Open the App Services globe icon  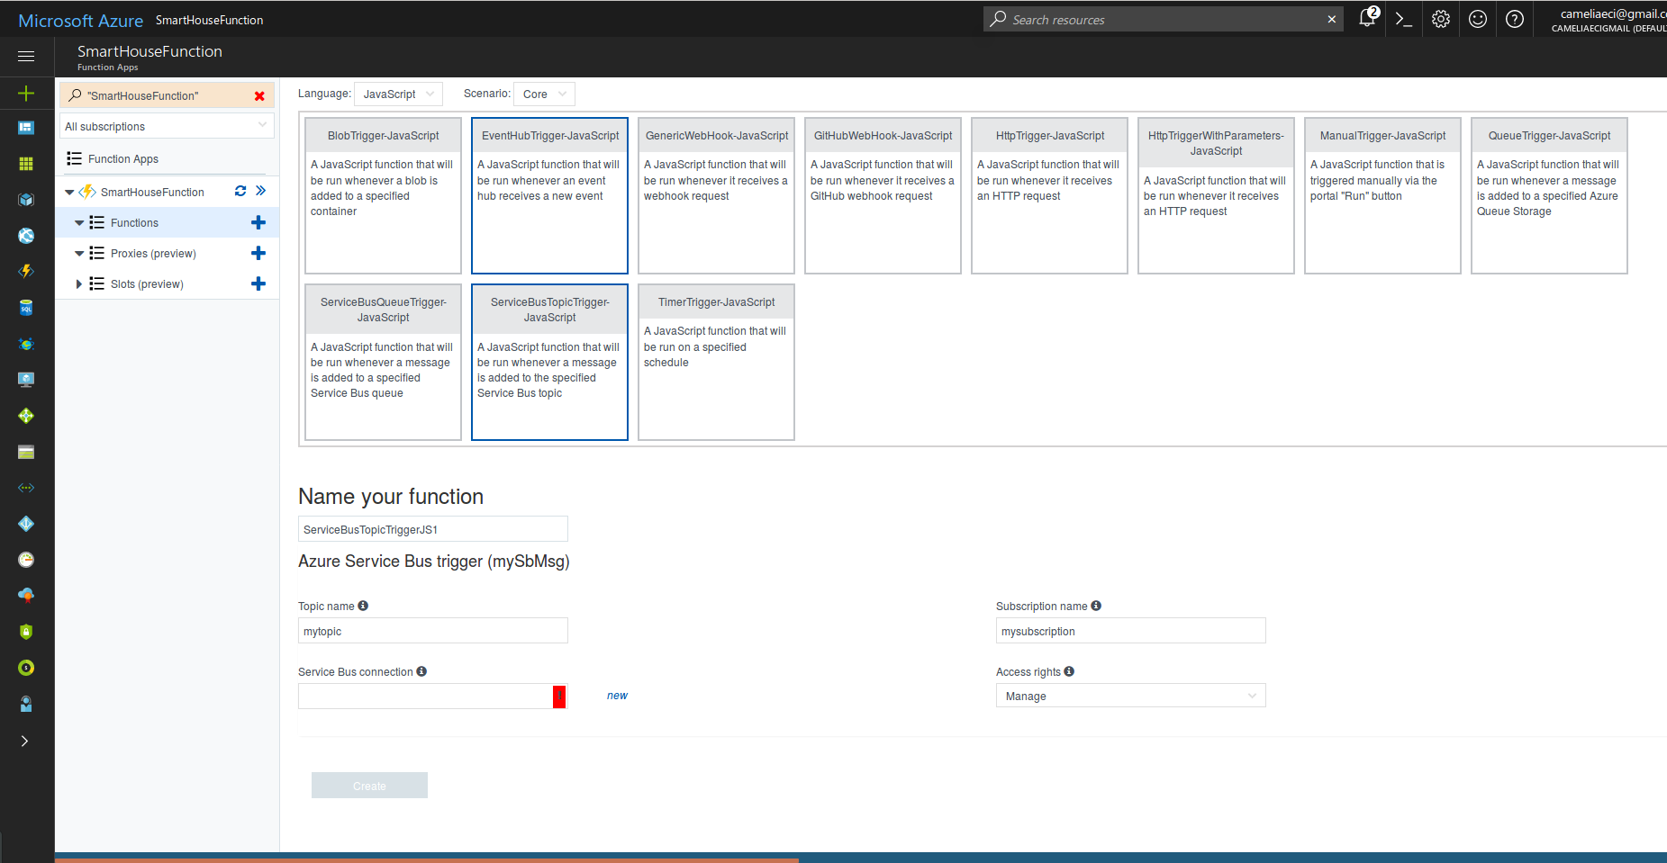[26, 236]
